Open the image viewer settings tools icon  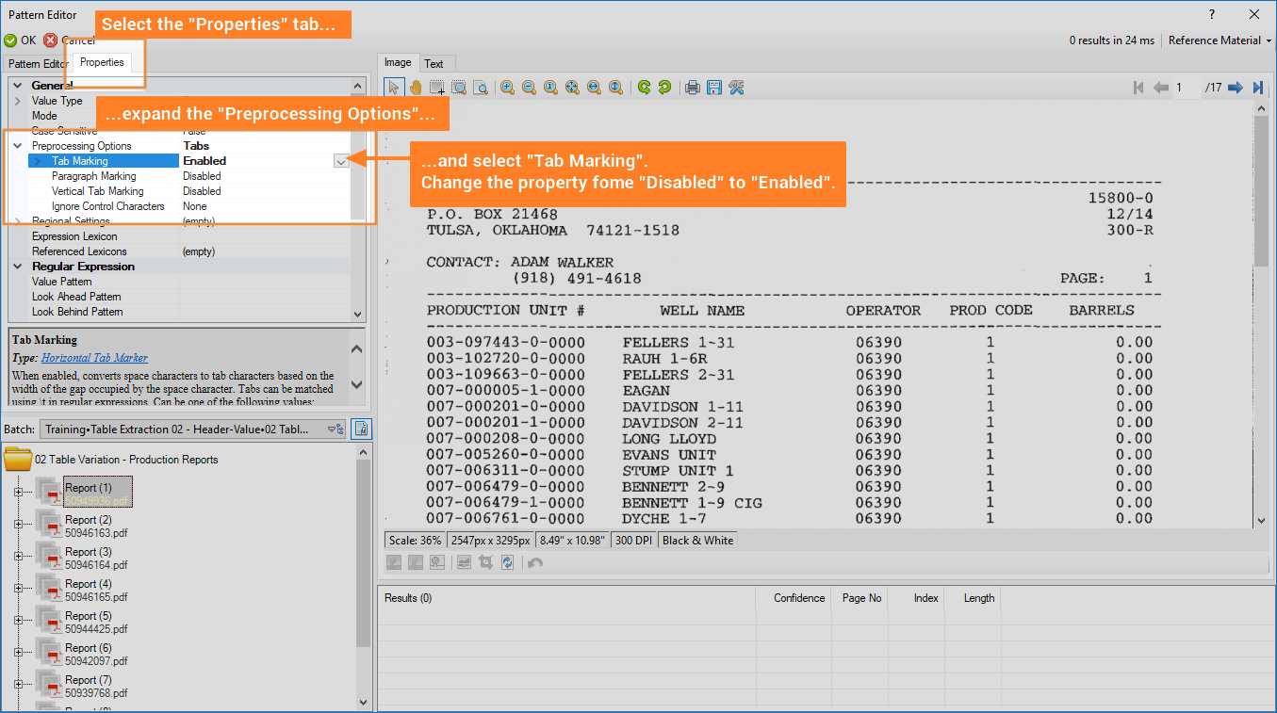click(737, 88)
